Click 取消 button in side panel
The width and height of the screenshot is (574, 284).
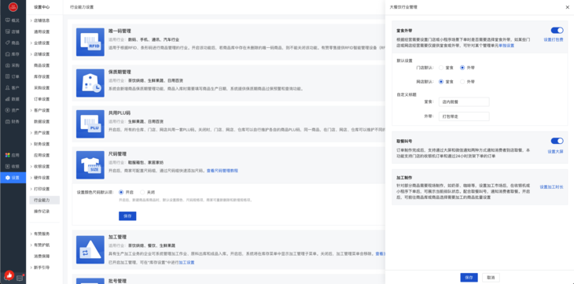tap(491, 278)
